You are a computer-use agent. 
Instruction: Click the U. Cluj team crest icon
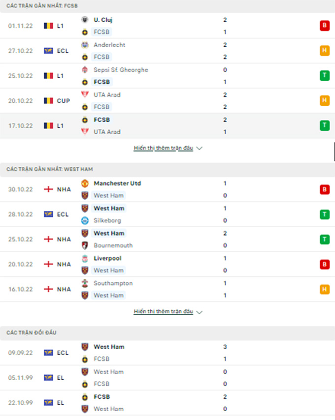[85, 20]
